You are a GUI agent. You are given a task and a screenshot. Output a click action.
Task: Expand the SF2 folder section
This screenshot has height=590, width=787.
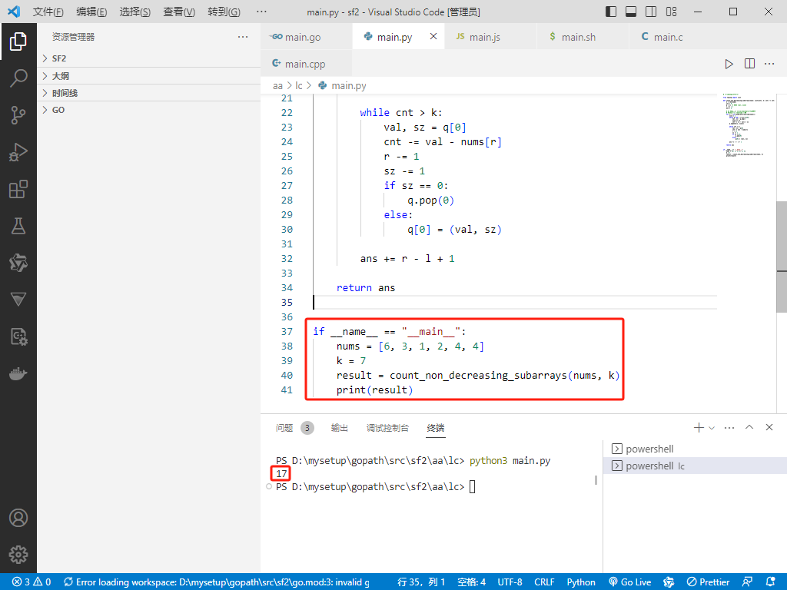coord(148,58)
